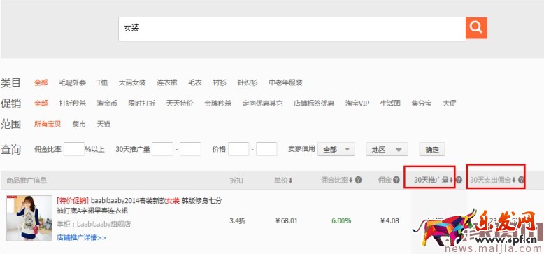The width and height of the screenshot is (544, 254).
Task: Open help icon next to 30天推广量
Action: point(459,180)
